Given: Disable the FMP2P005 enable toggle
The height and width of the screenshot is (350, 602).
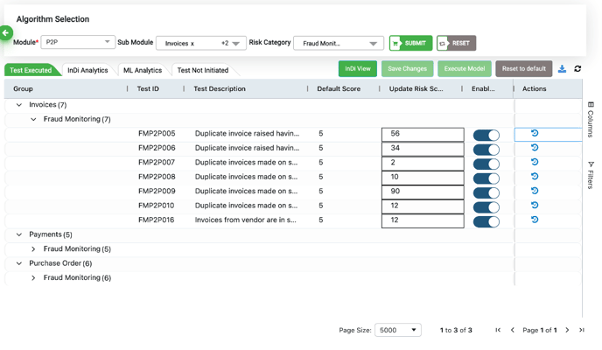Looking at the screenshot, I should pyautogui.click(x=486, y=135).
